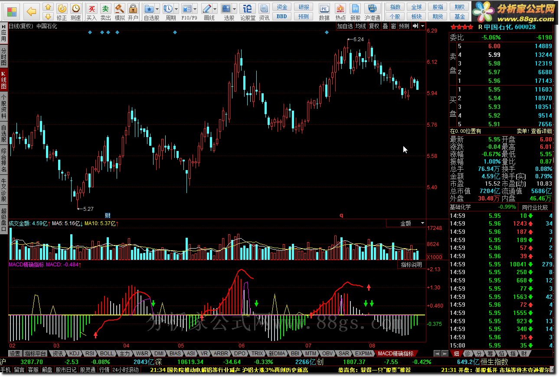
Task: Toggle chart header 预测 prediction option
Action: click(x=404, y=26)
